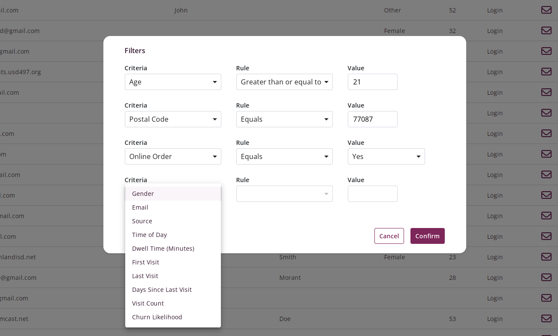558x336 pixels.
Task: Click the envelope icon in Smith's row
Action: click(546, 257)
